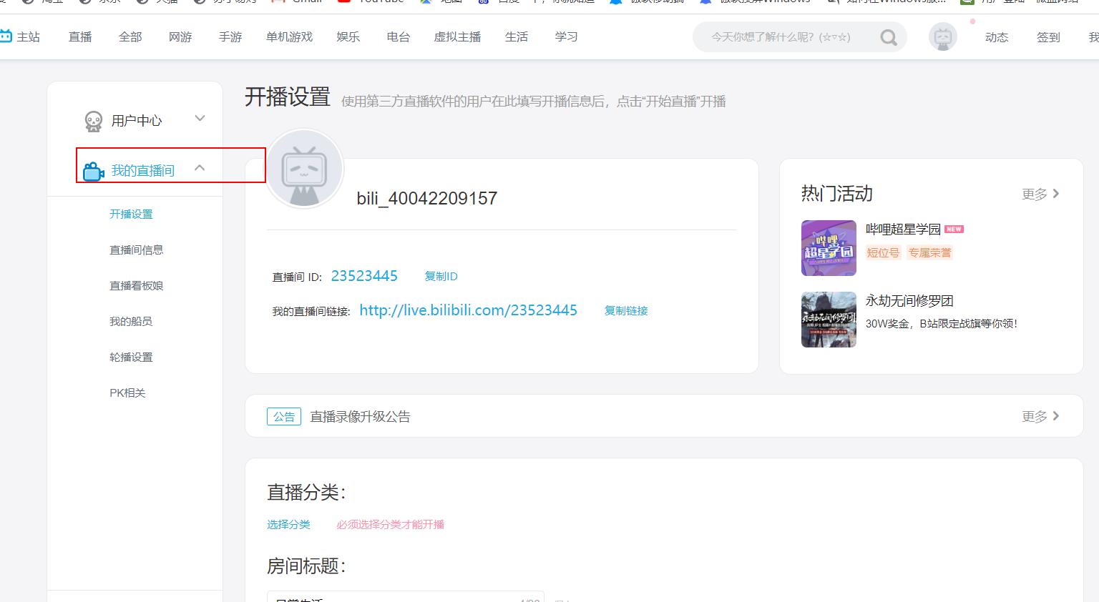This screenshot has width=1099, height=602.
Task: Open the 虚拟主播 nav item
Action: point(457,36)
